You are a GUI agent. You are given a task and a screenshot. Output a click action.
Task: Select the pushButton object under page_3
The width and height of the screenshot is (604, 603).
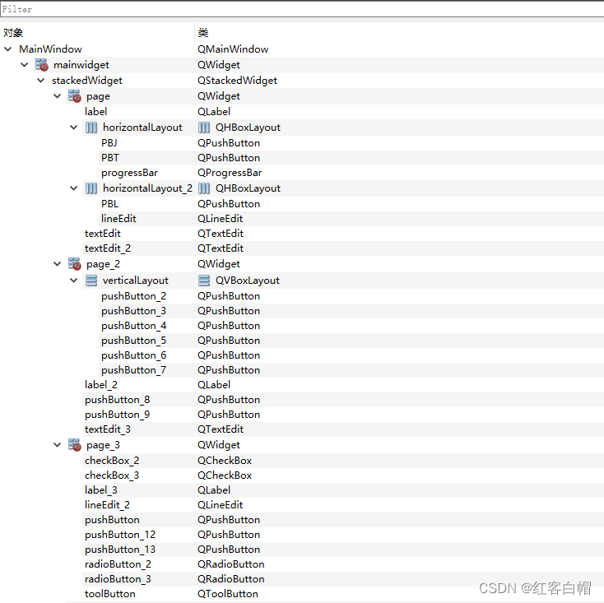click(112, 520)
